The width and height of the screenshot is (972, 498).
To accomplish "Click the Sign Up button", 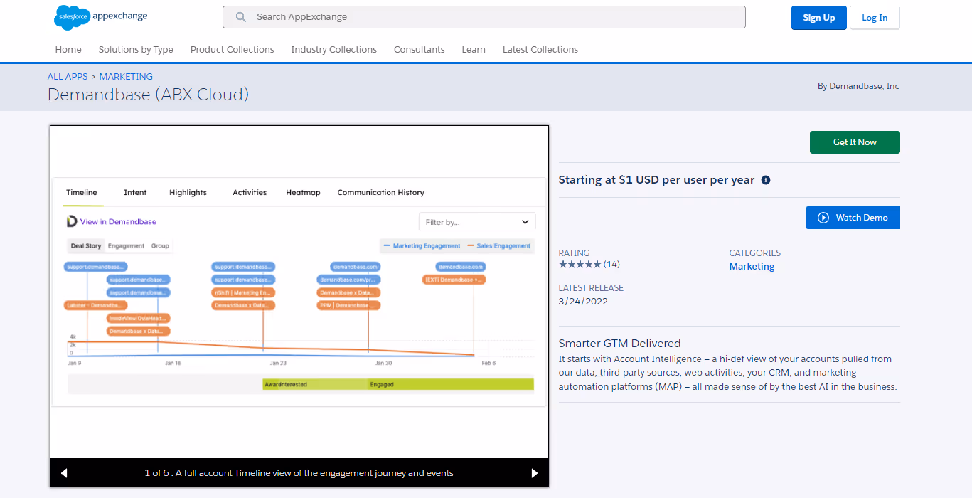I will (819, 18).
